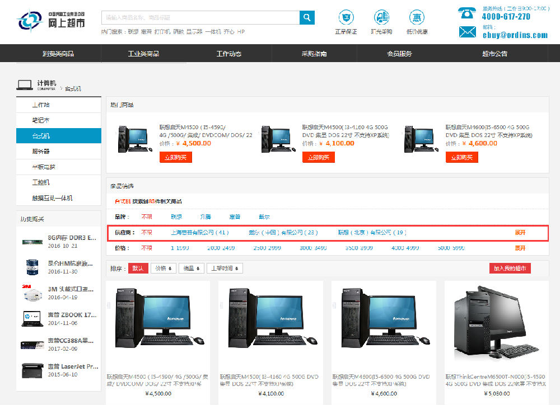Expand the supplier filter row
The width and height of the screenshot is (560, 405).
coord(520,232)
